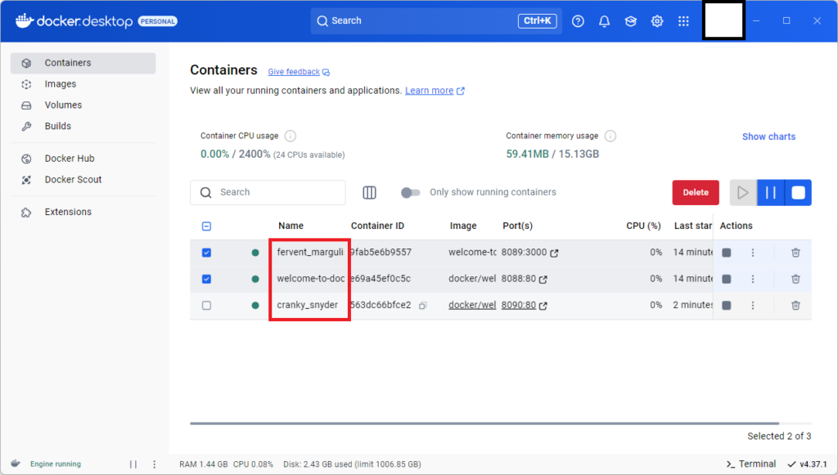Screen dimensions: 838x475
Task: Uncheck the welcome-to-doc row checkbox
Action: tap(206, 279)
